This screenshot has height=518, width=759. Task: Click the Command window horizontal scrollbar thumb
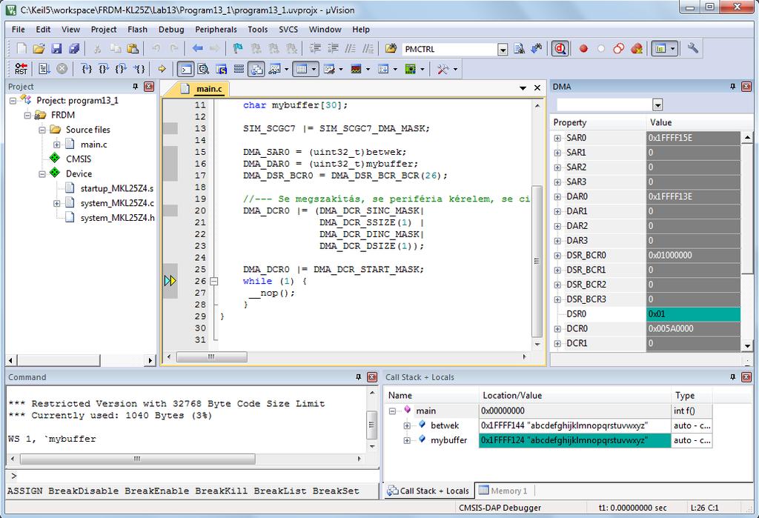(x=137, y=459)
